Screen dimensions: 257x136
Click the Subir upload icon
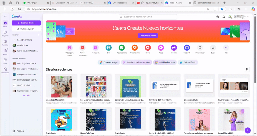[213, 48]
